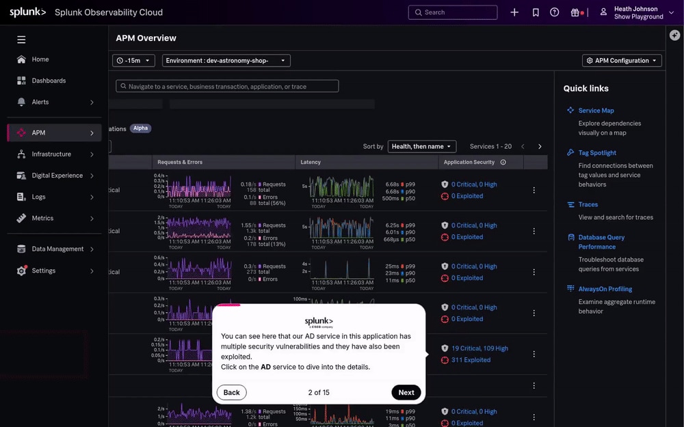Click the Alpha badge label
The width and height of the screenshot is (684, 427).
point(140,128)
